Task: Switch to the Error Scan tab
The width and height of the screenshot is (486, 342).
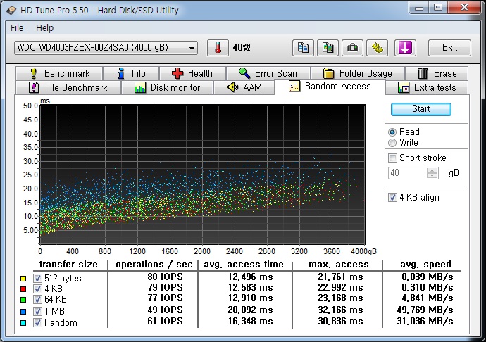Action: [x=268, y=73]
